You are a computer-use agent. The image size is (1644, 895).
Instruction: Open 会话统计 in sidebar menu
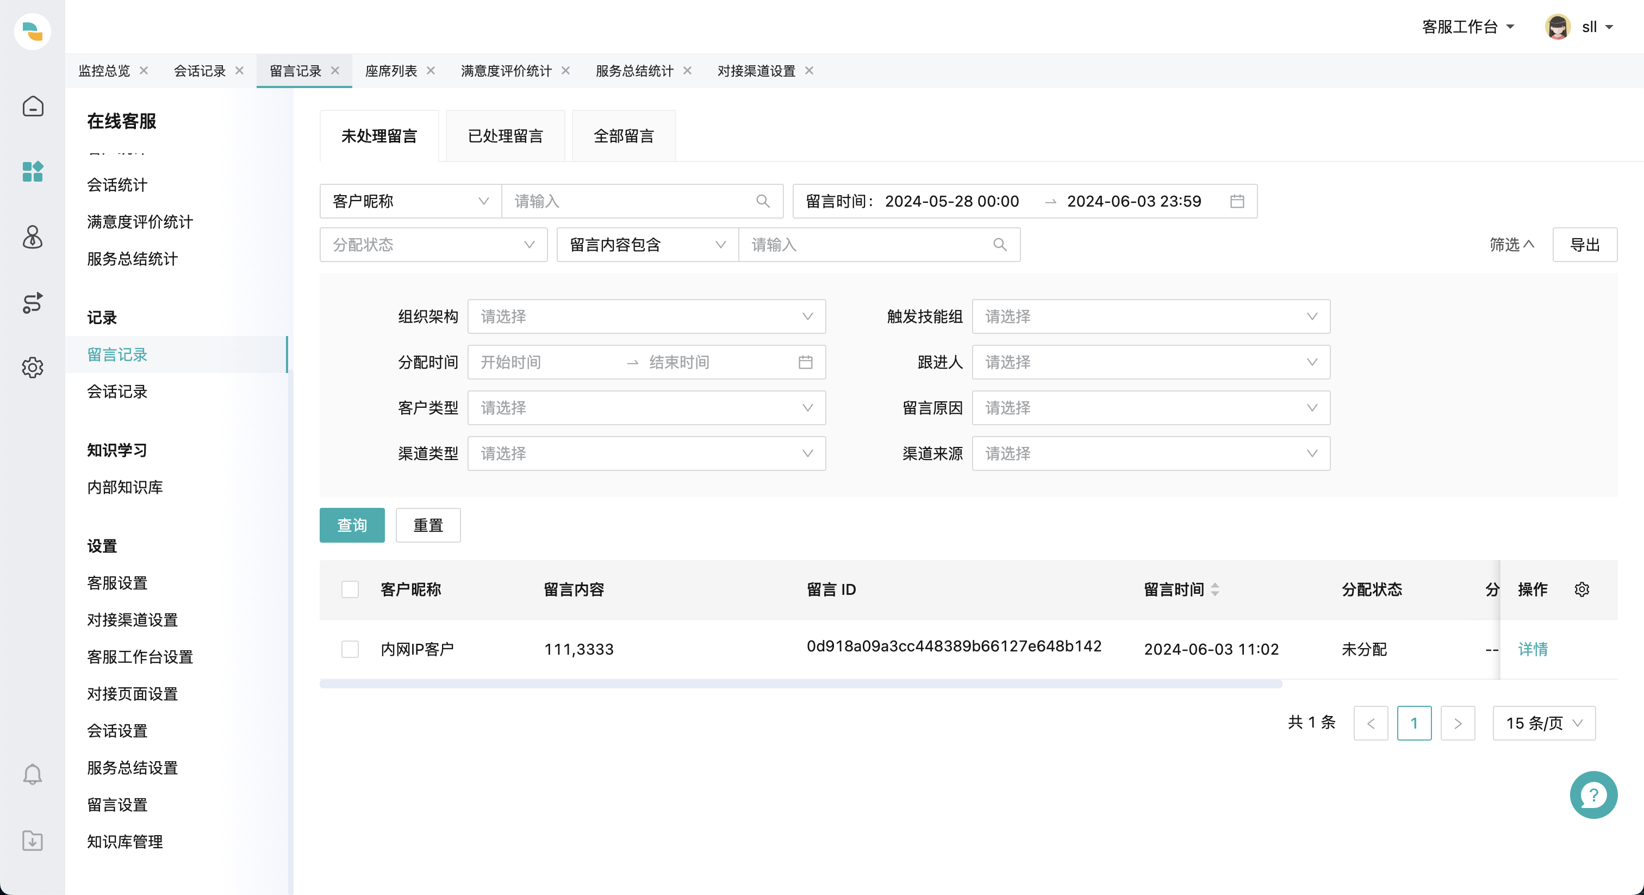117,185
